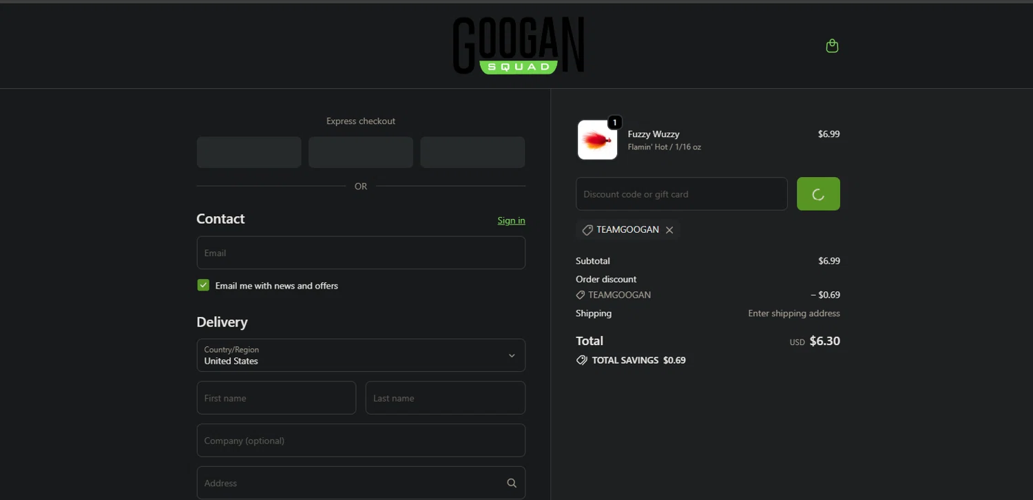This screenshot has height=500, width=1033.
Task: Click the quantity badge on product image
Action: [615, 123]
